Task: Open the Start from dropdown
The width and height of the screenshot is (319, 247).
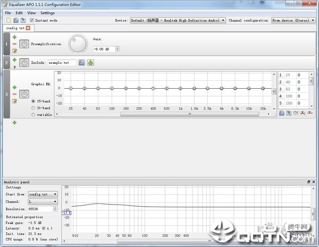Action: 43,194
